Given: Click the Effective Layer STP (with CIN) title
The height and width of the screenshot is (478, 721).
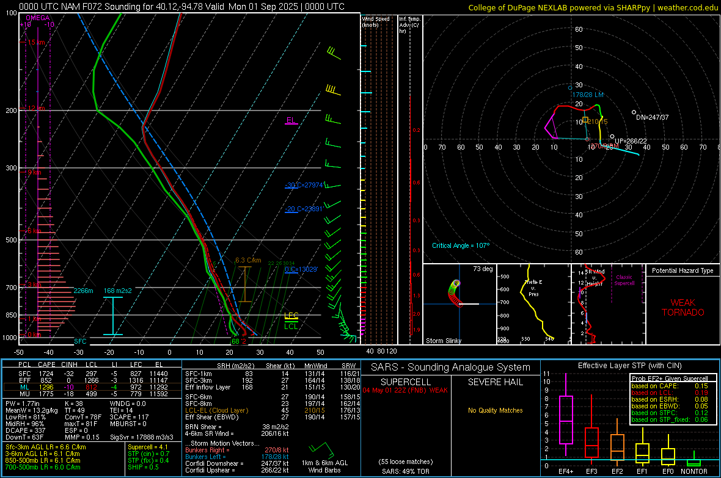Looking at the screenshot, I should click(629, 366).
